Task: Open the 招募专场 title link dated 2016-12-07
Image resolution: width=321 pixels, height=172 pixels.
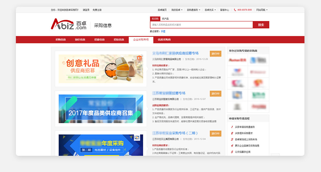Action: pyautogui.click(x=169, y=93)
